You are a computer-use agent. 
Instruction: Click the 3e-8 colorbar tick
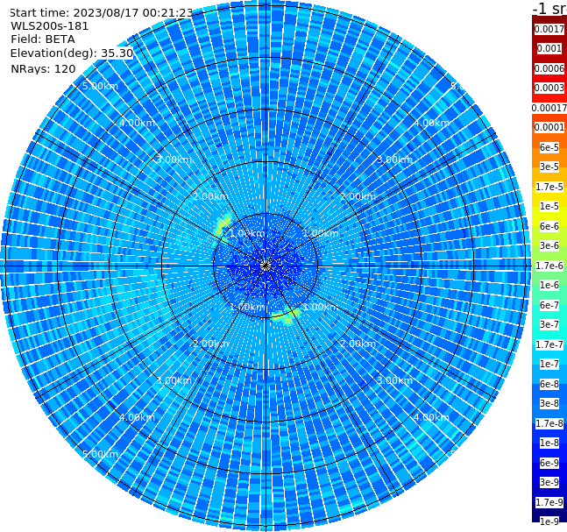pyautogui.click(x=549, y=403)
